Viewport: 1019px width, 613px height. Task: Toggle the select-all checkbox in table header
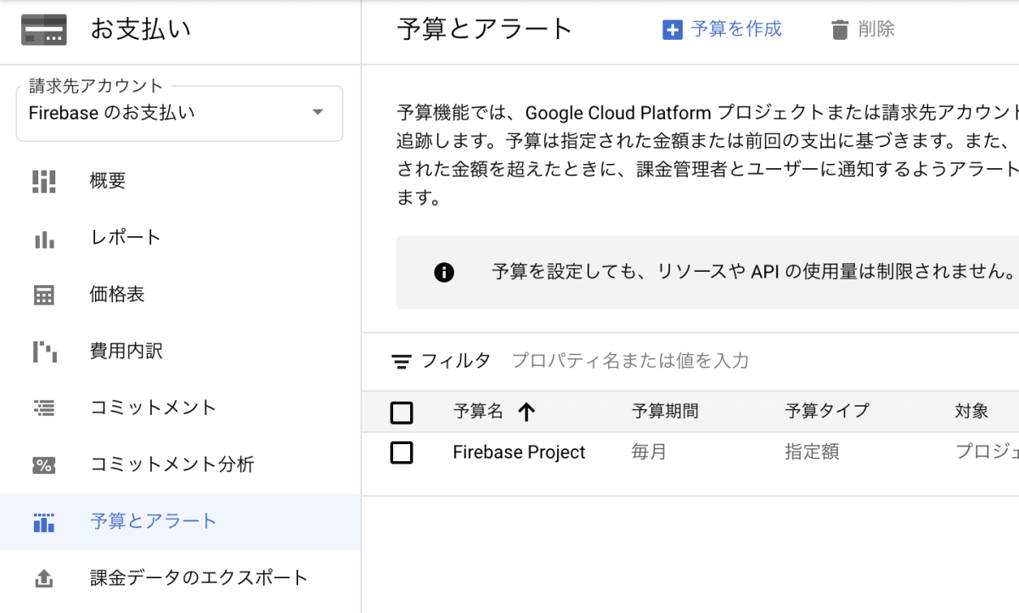402,413
